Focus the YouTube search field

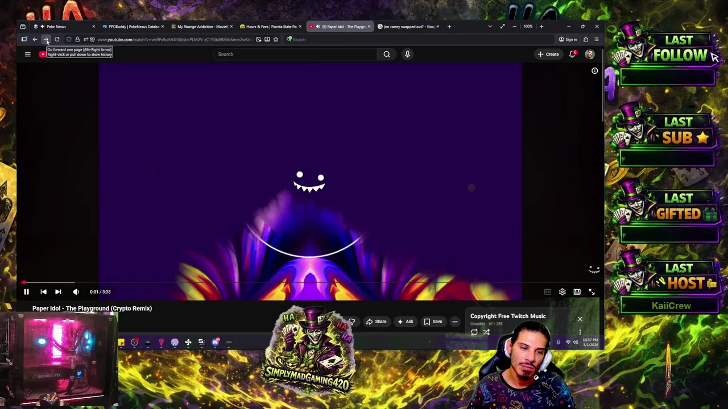click(x=295, y=54)
